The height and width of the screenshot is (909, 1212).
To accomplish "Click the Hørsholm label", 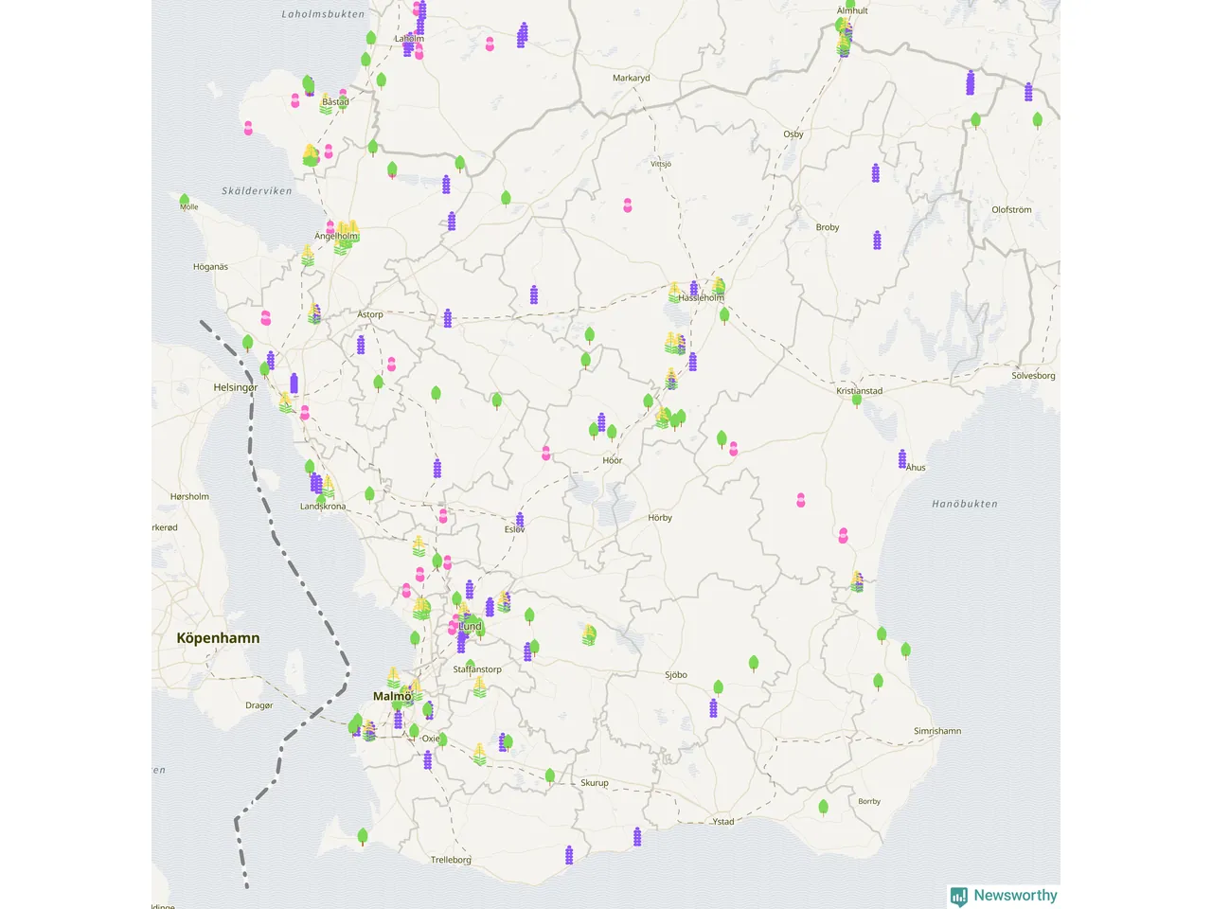I will [x=190, y=496].
